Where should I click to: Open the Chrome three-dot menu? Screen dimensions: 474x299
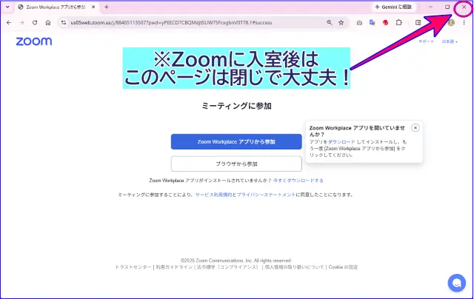[x=464, y=23]
